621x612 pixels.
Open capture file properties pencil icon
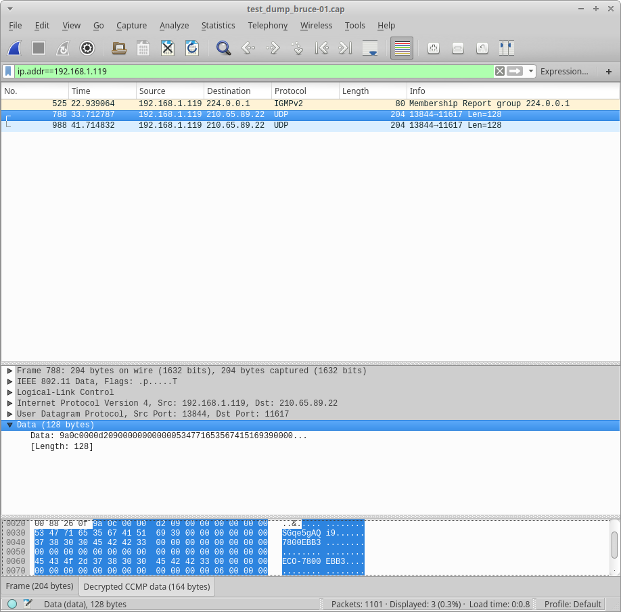(x=28, y=604)
